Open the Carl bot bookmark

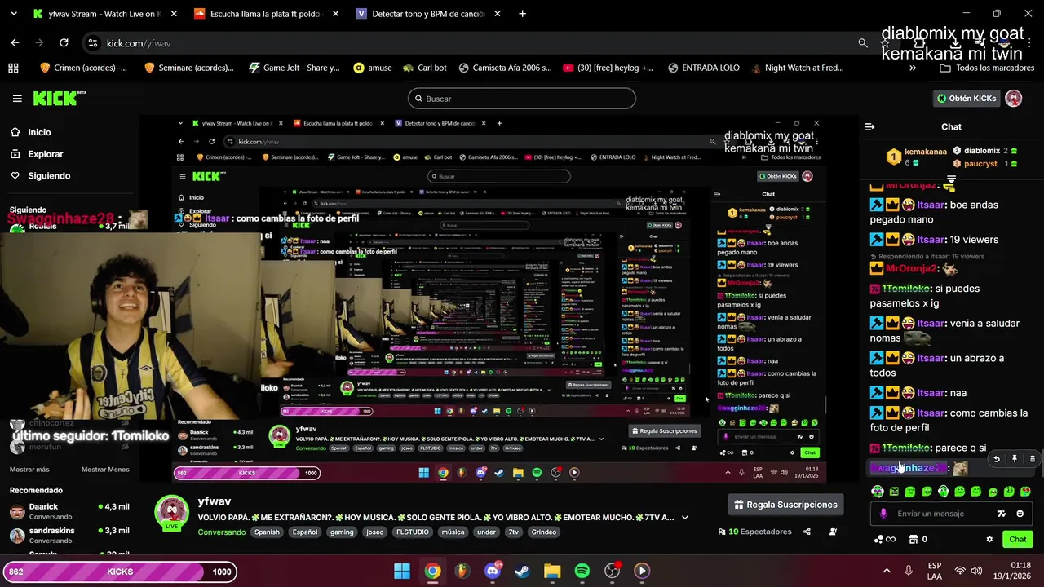click(x=423, y=68)
